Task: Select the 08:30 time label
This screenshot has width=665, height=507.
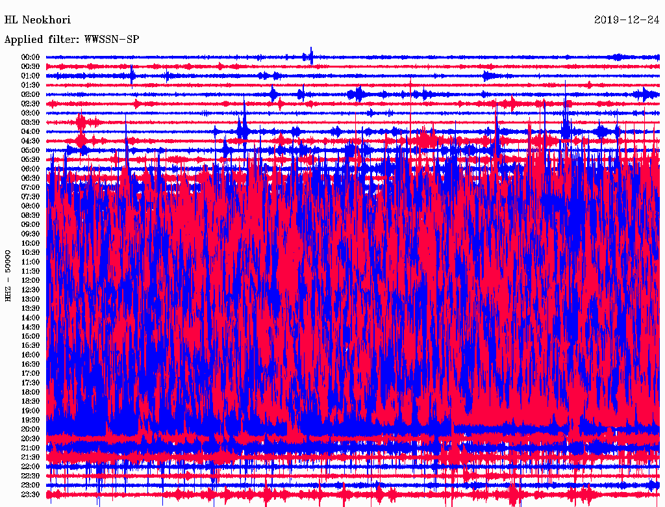Action: 31,215
